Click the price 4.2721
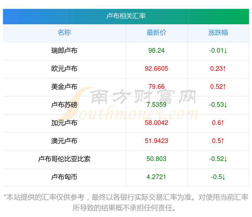 [x=156, y=177]
